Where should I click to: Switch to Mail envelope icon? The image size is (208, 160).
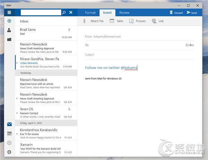tap(9, 124)
